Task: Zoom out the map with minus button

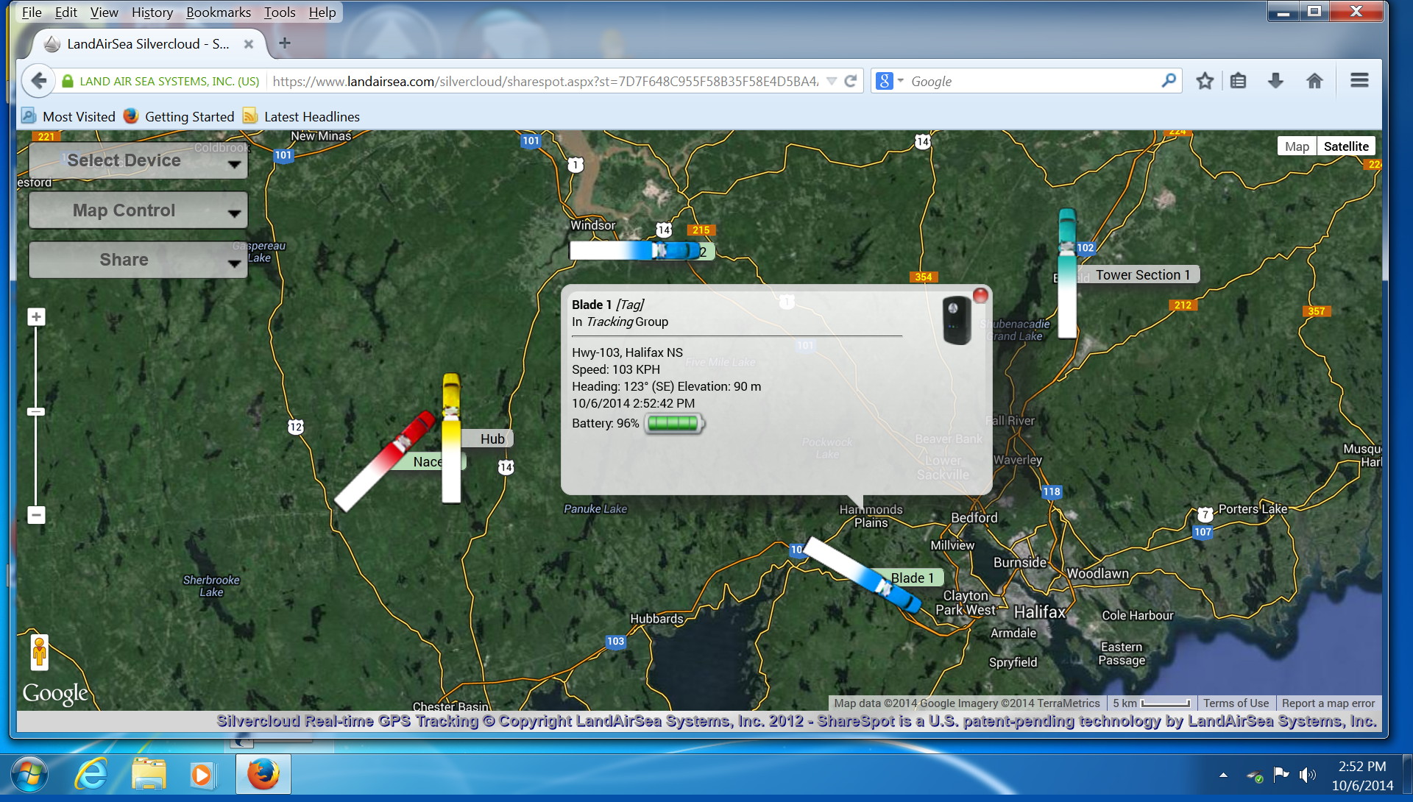Action: (36, 514)
